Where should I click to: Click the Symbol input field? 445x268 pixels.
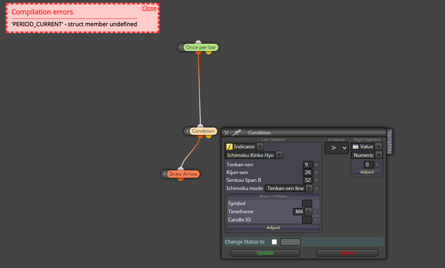[307, 203]
